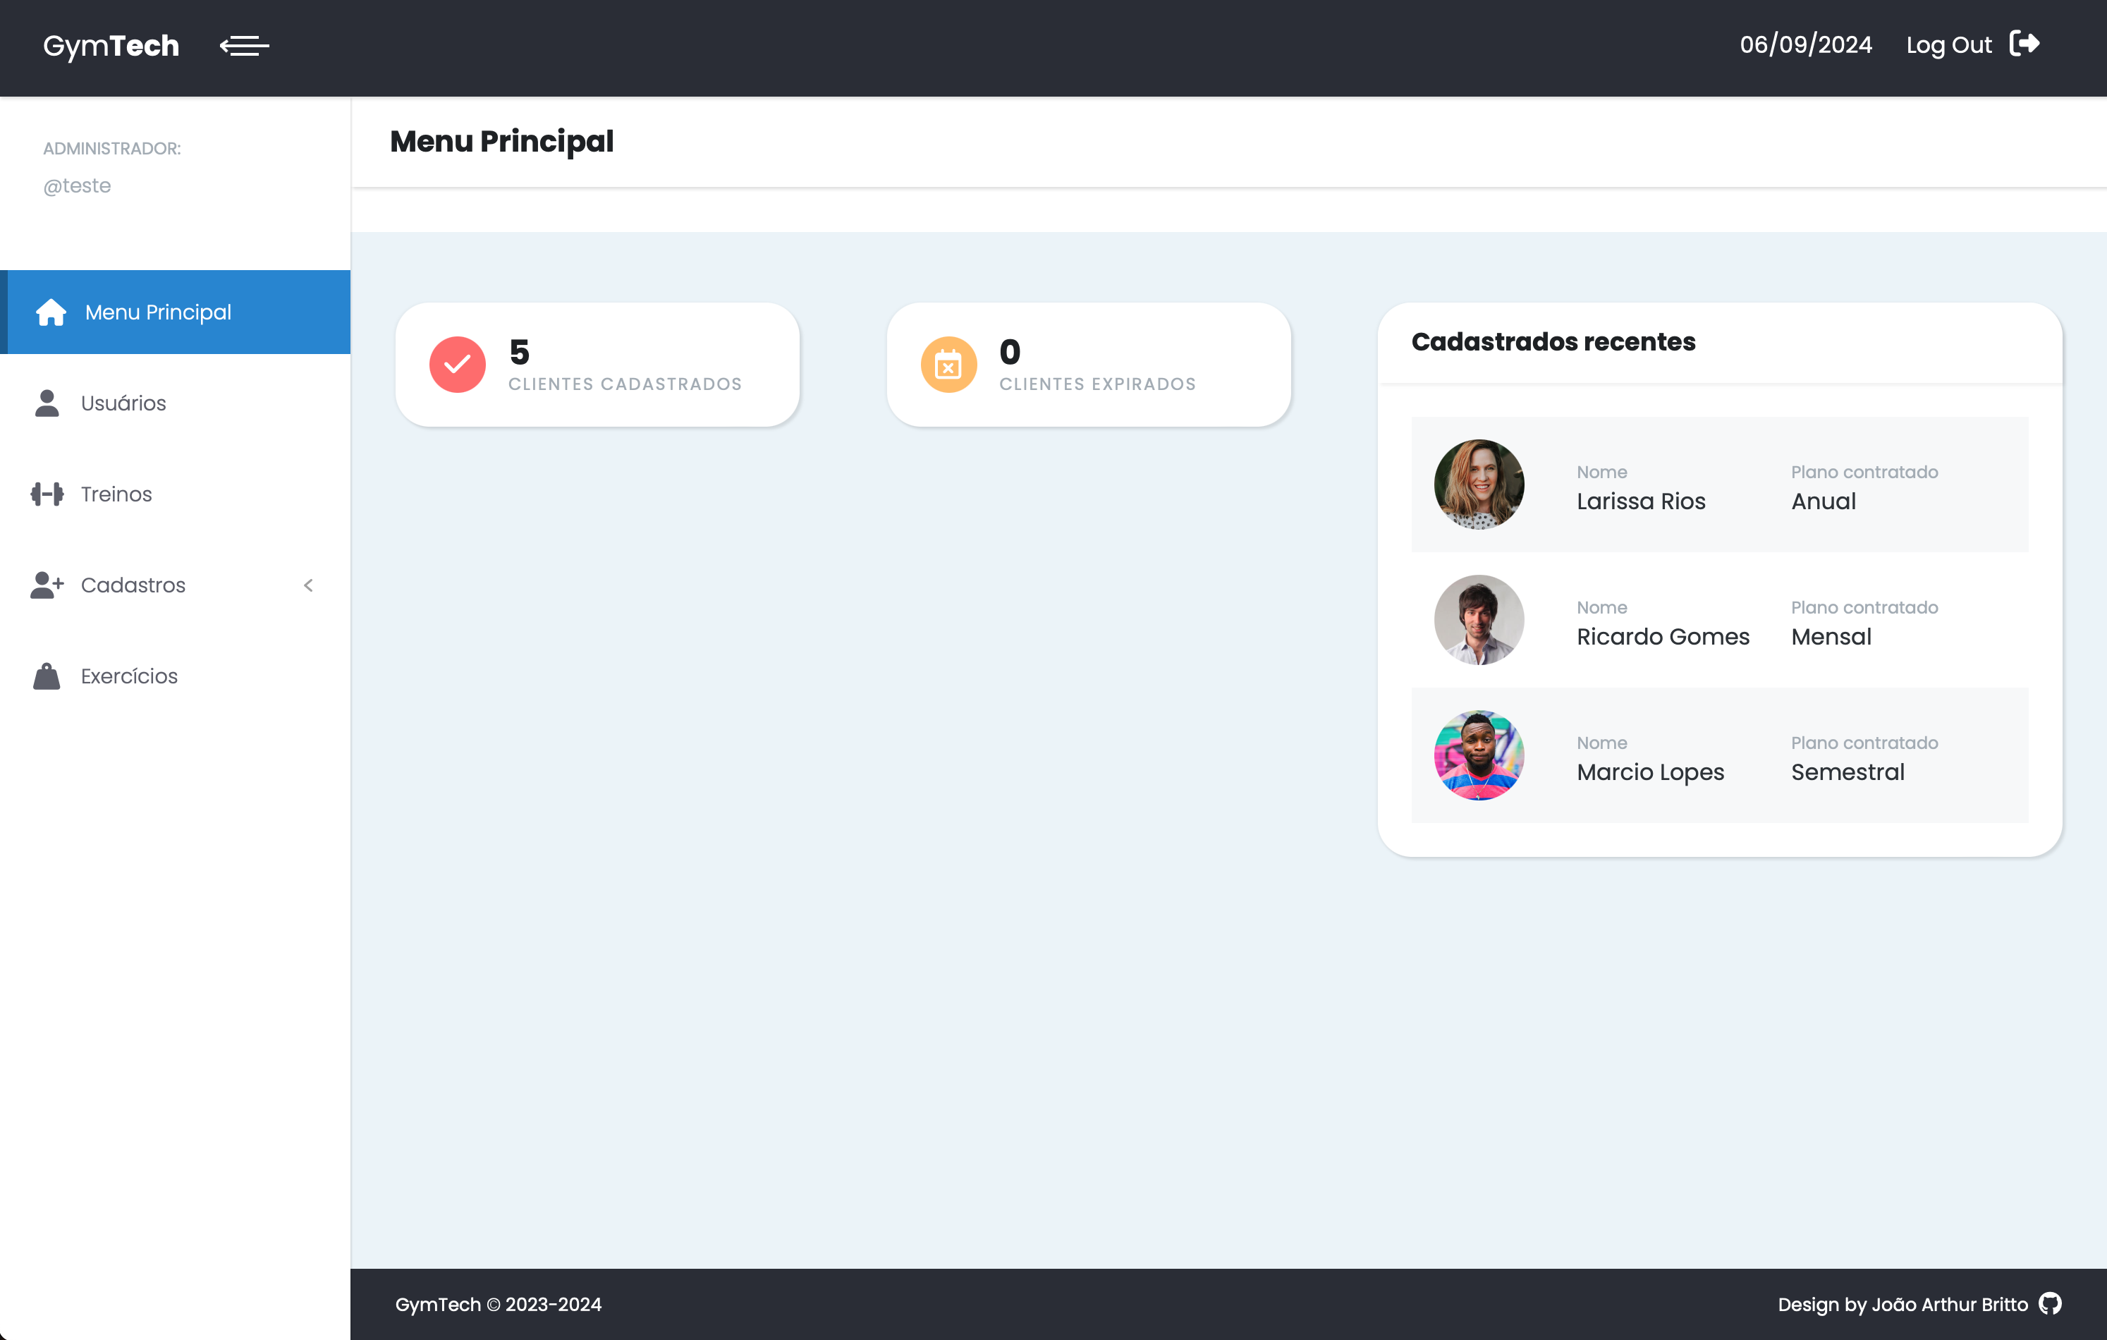The height and width of the screenshot is (1340, 2107).
Task: Click the GymTech logo link
Action: tap(111, 46)
